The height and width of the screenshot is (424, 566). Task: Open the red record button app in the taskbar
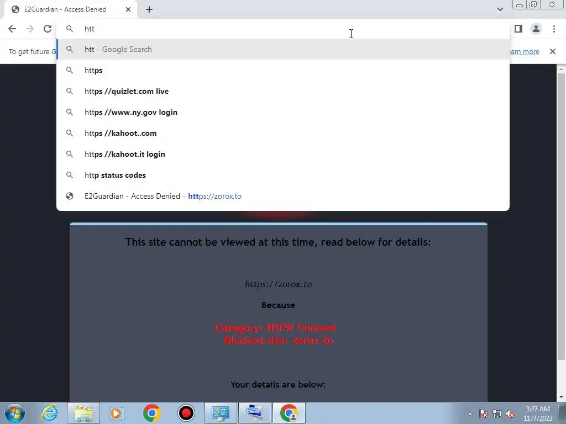coord(186,413)
